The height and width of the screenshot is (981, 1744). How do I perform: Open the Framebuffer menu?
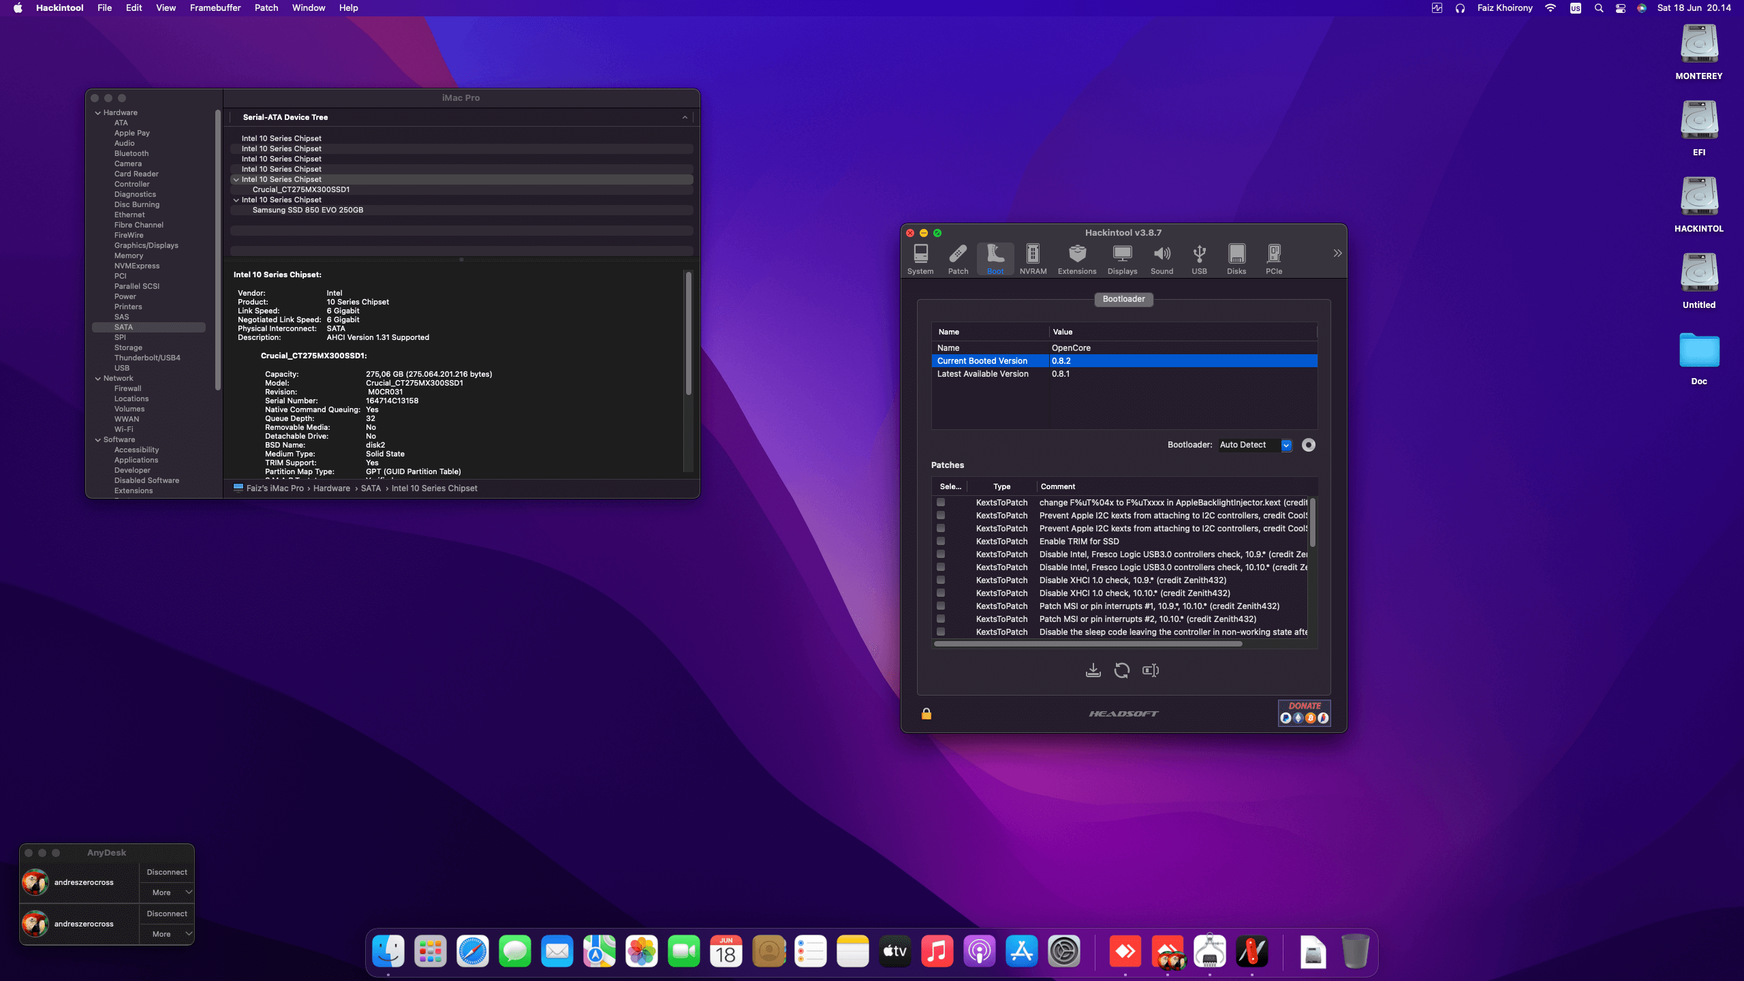point(215,7)
